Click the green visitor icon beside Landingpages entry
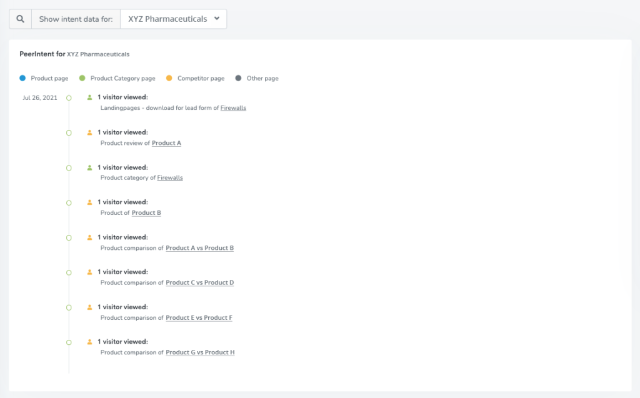This screenshot has width=640, height=398. pyautogui.click(x=90, y=97)
